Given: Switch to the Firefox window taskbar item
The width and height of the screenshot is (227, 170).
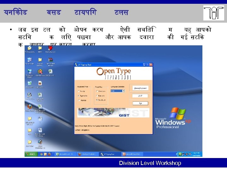Looking at the screenshot, I should pos(88,154).
